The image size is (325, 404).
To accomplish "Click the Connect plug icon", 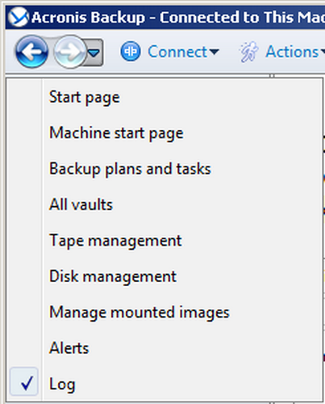I will pos(131,51).
